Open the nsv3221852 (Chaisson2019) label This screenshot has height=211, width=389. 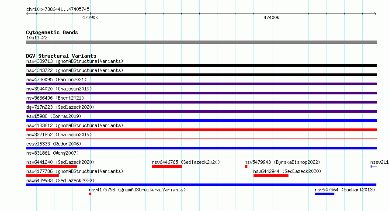pos(59,135)
